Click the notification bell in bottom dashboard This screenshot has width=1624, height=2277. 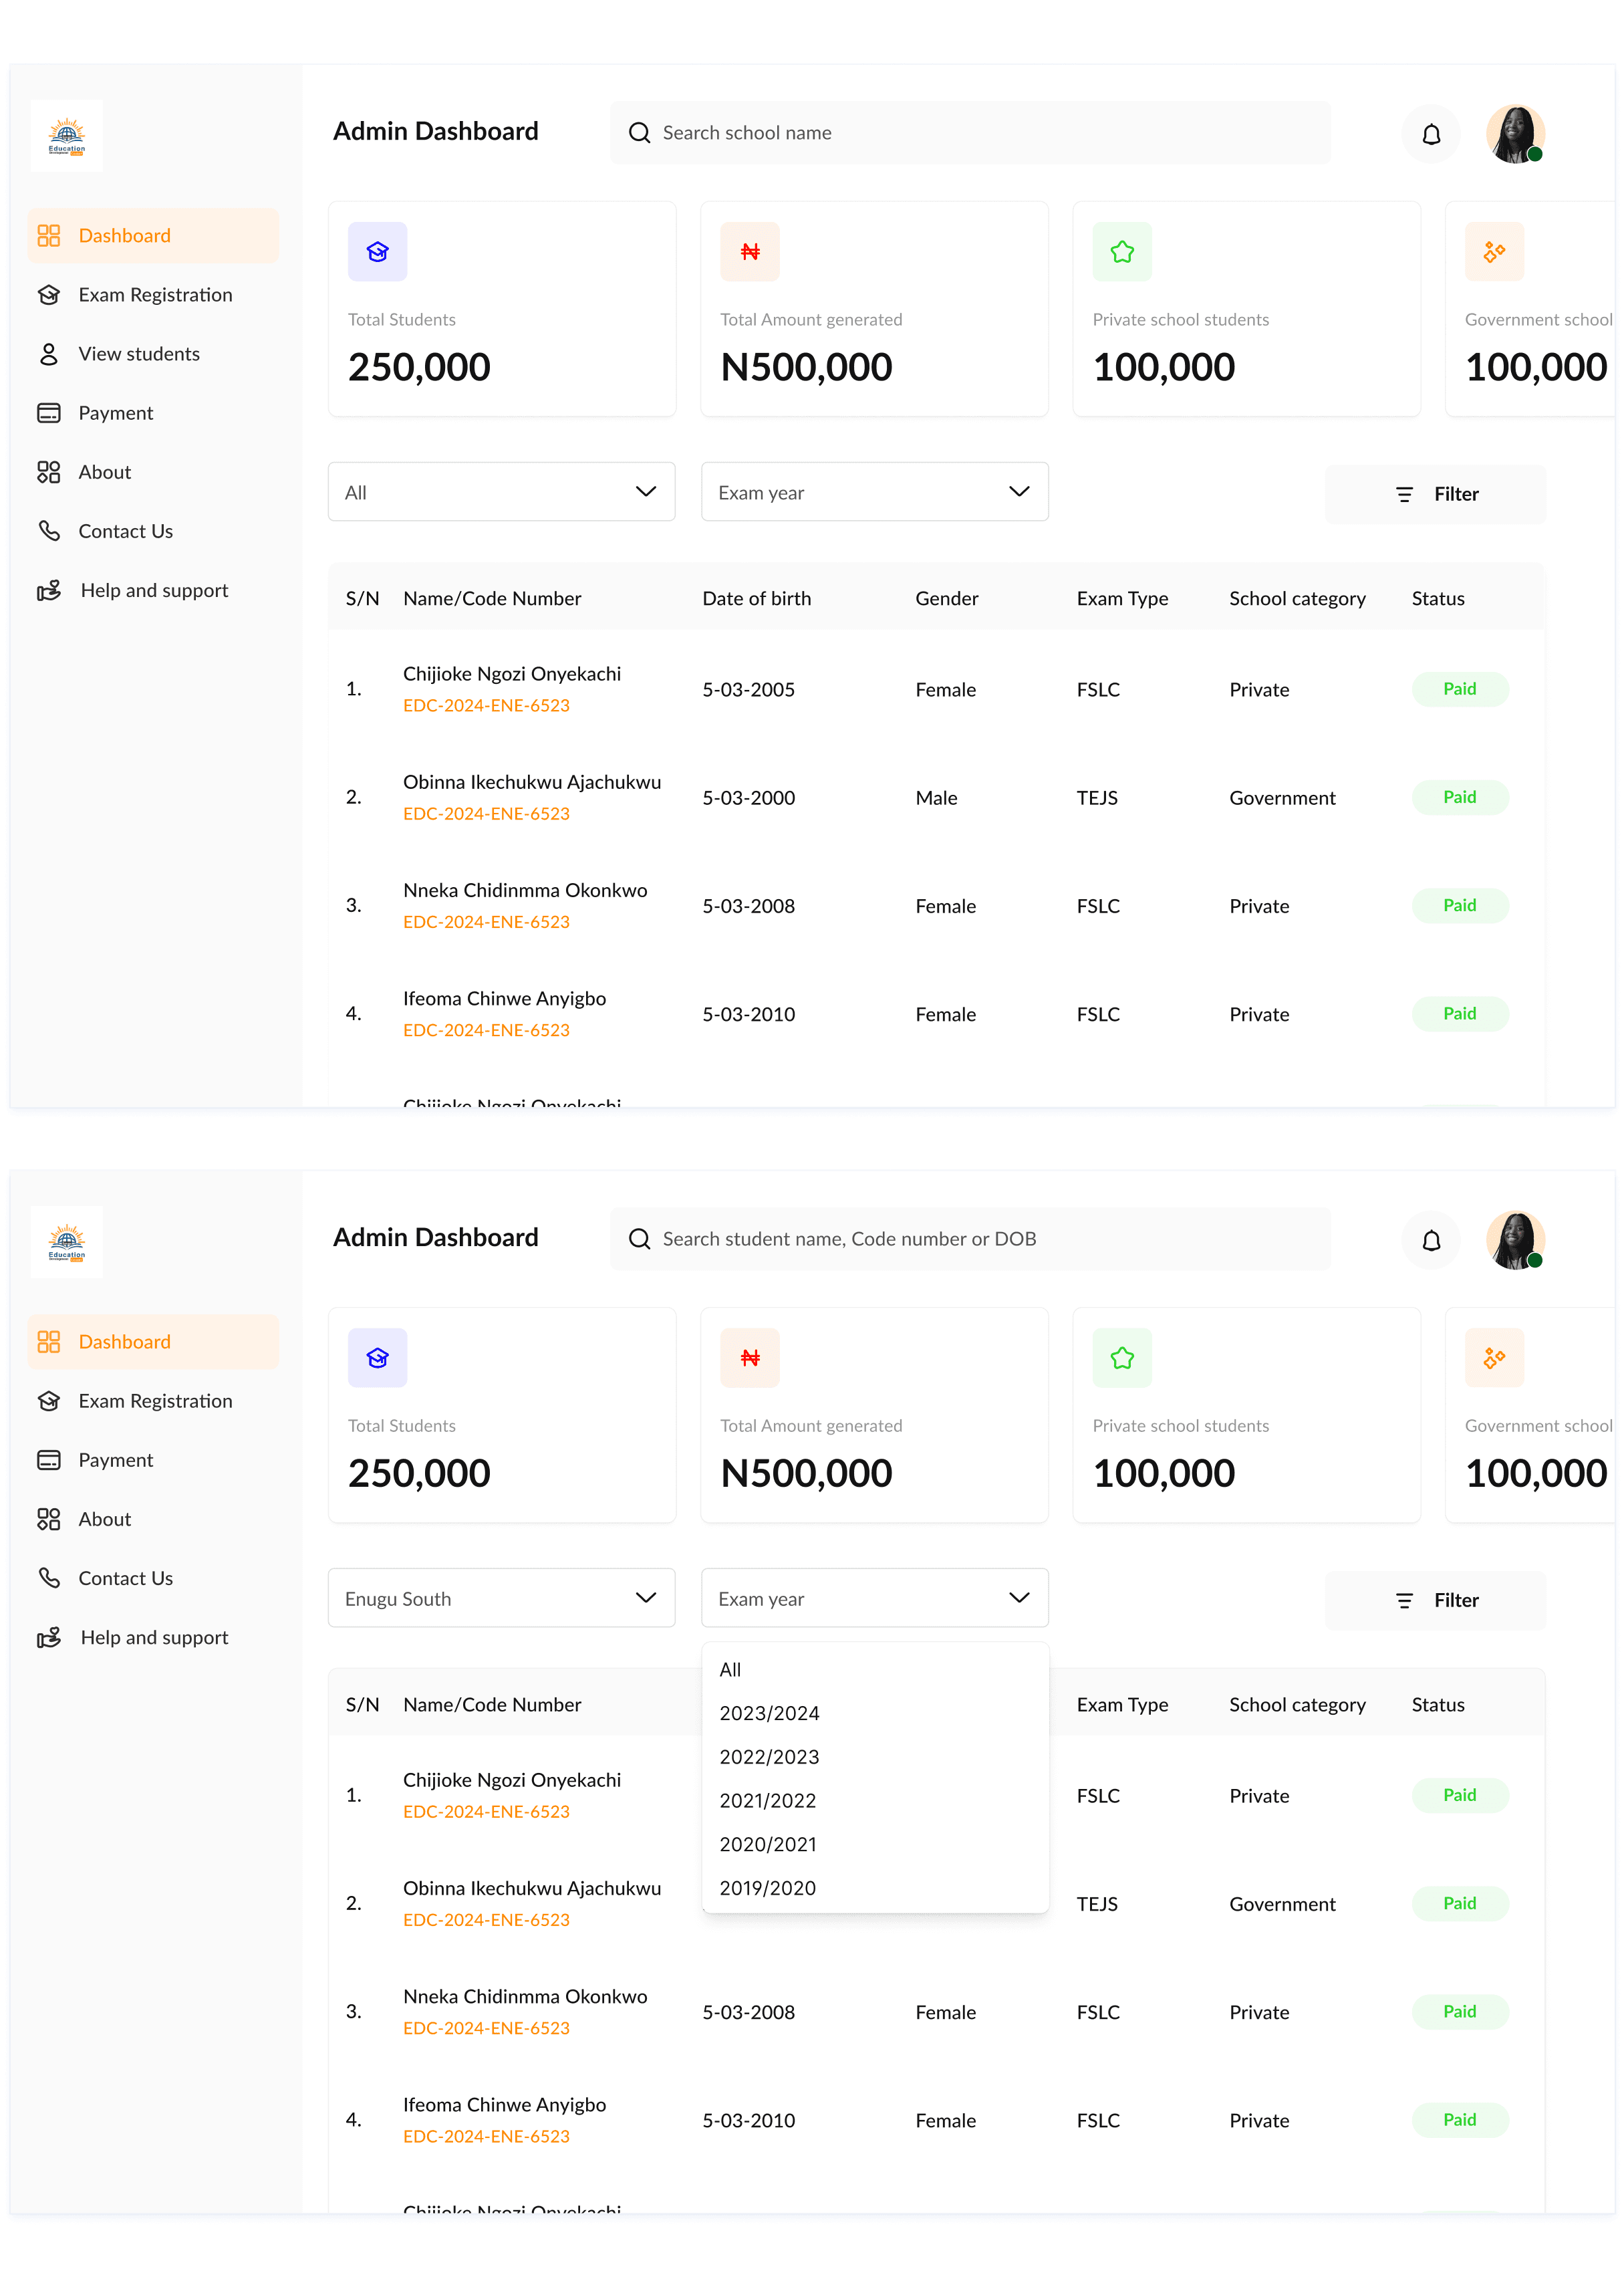tap(1431, 1241)
